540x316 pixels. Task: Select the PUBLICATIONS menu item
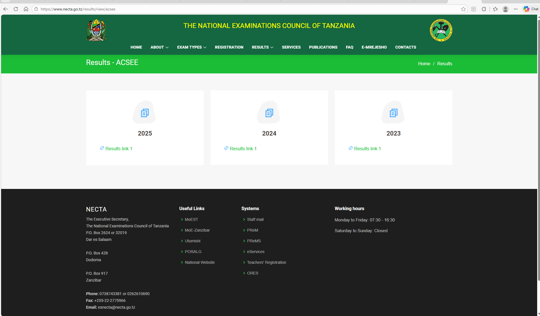323,47
